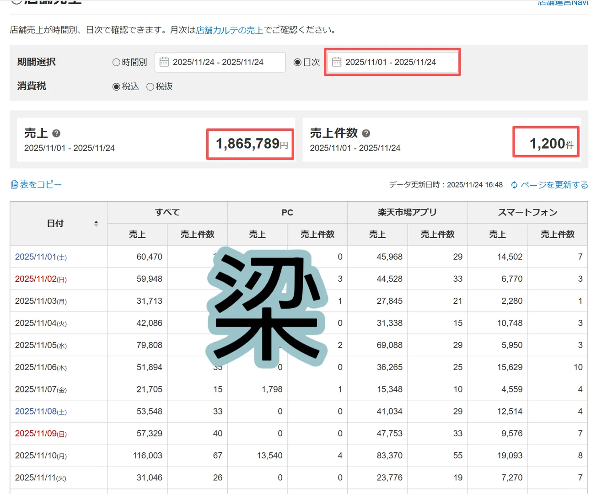591x494 pixels.
Task: Click ページを更新する to refresh the page
Action: (x=549, y=185)
